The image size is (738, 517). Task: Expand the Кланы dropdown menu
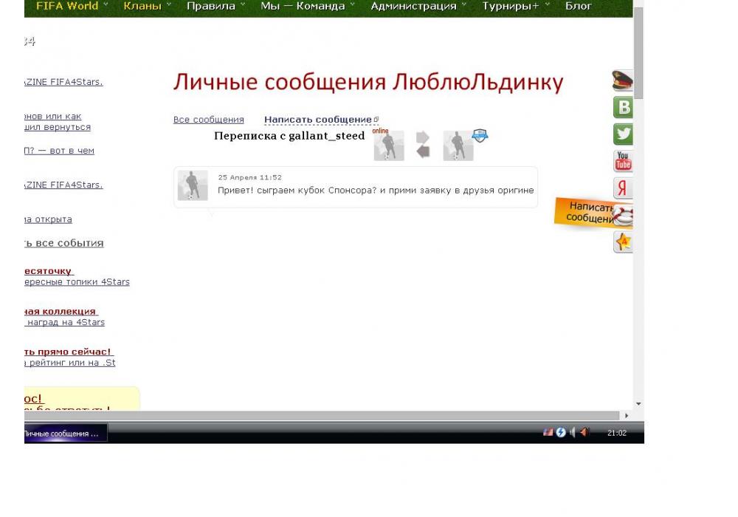142,6
